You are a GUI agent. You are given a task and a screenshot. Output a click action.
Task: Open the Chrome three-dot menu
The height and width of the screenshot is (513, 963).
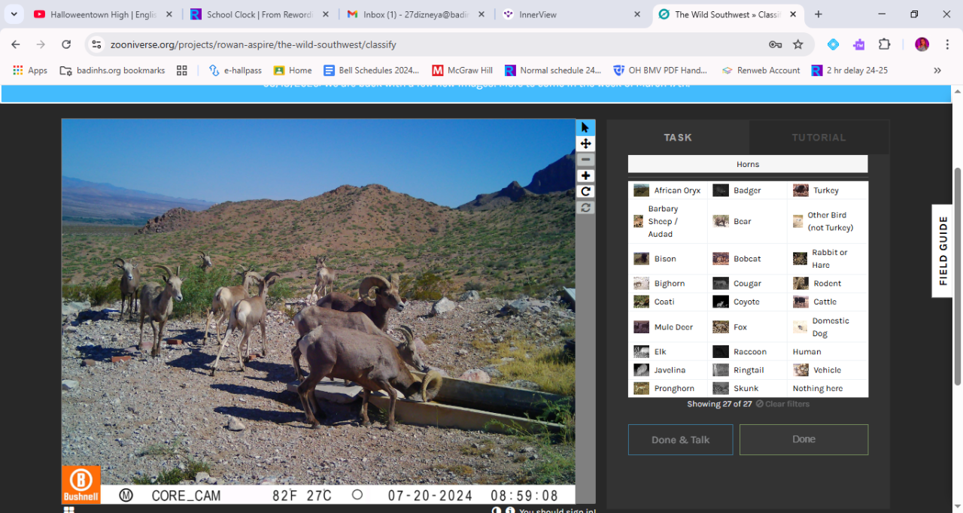946,44
